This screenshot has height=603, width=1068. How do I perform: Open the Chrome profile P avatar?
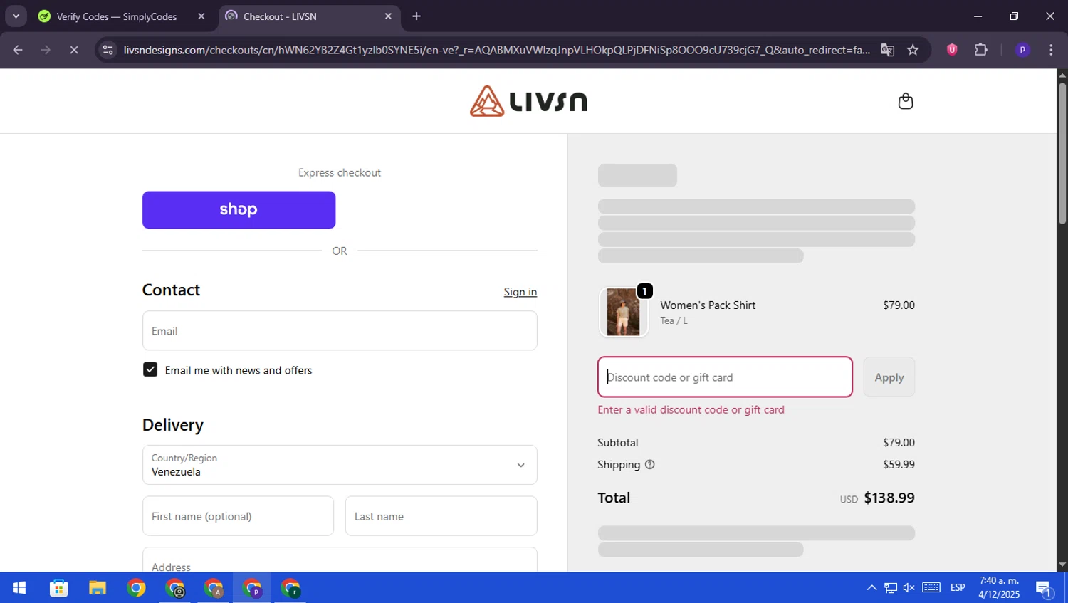(x=1022, y=50)
